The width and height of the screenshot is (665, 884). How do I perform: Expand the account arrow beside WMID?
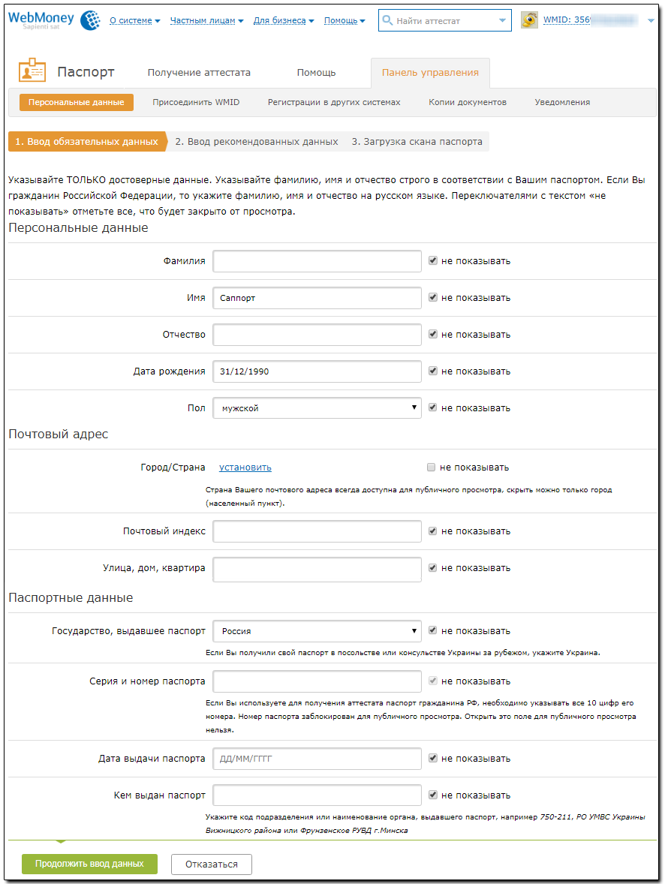[x=651, y=21]
